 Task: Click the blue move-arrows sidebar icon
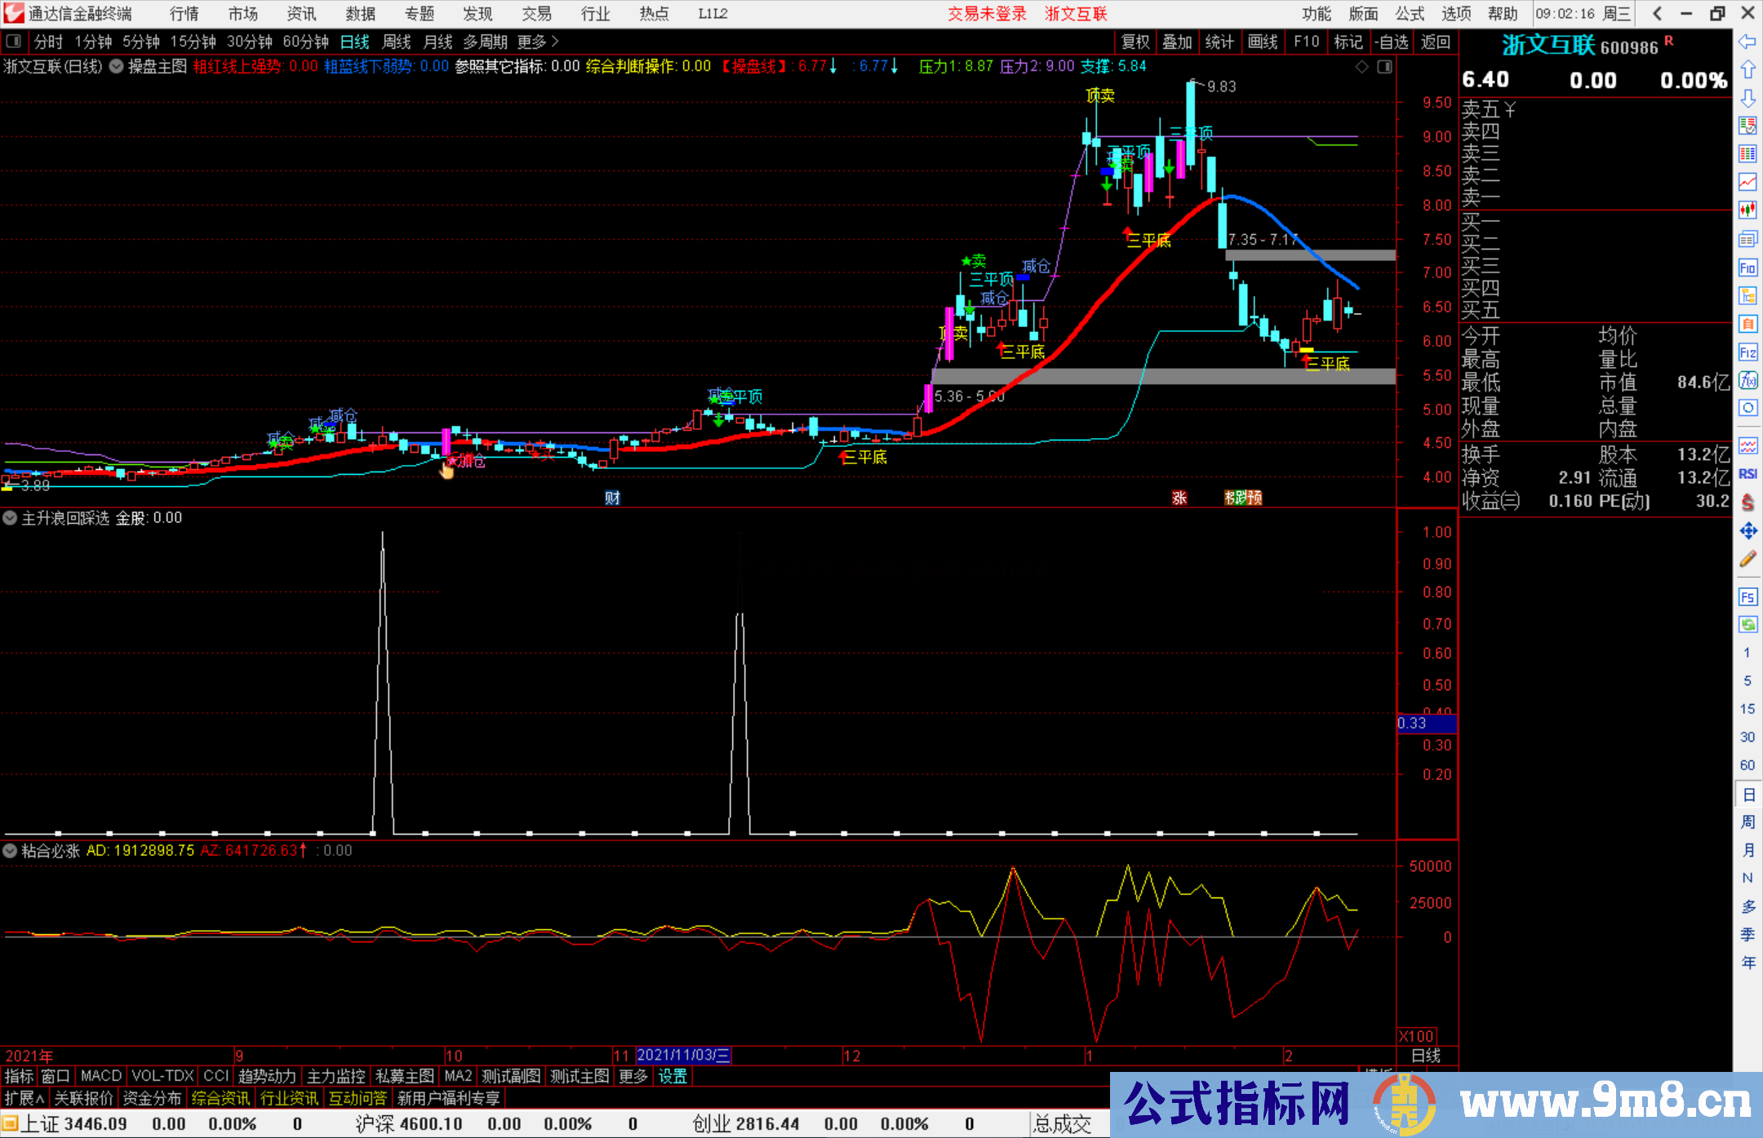pyautogui.click(x=1747, y=531)
